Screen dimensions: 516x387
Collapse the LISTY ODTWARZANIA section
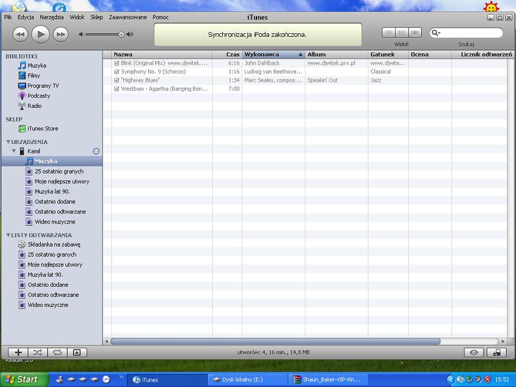click(x=8, y=235)
